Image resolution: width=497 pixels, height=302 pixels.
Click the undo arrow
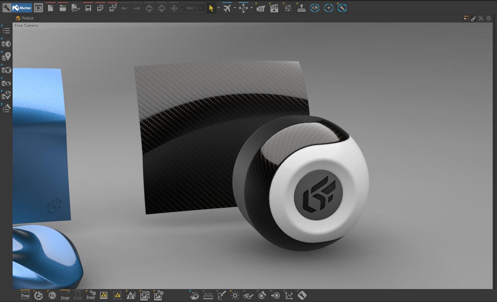click(x=125, y=8)
